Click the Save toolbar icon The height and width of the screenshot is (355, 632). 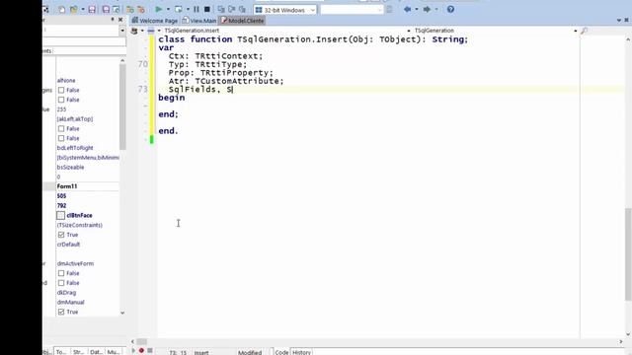(92, 9)
